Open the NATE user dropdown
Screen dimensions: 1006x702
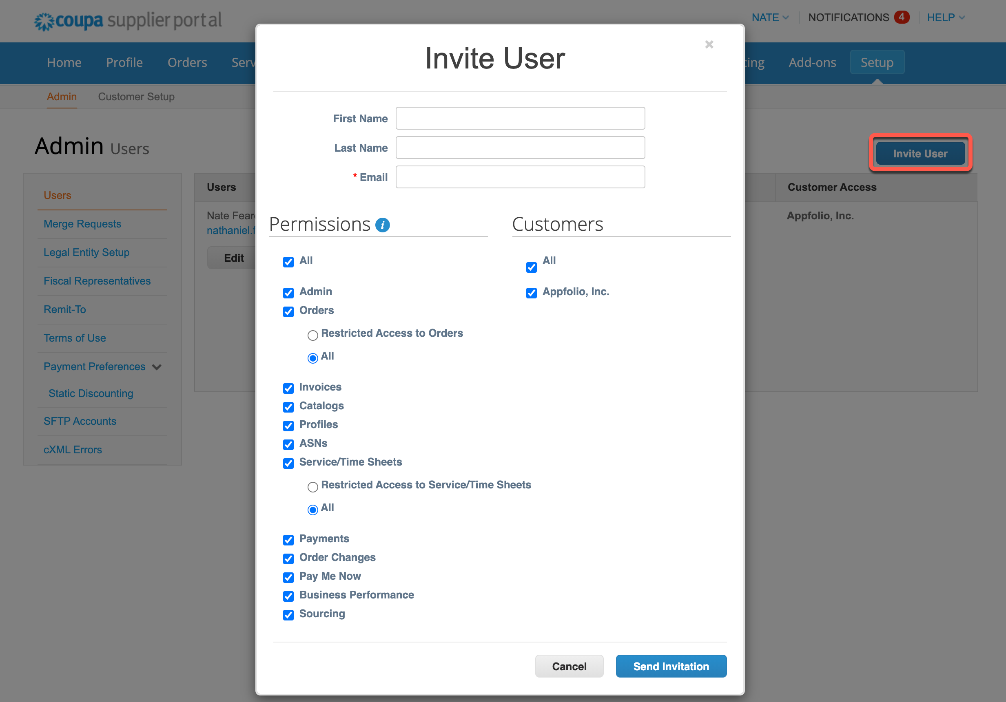(770, 18)
